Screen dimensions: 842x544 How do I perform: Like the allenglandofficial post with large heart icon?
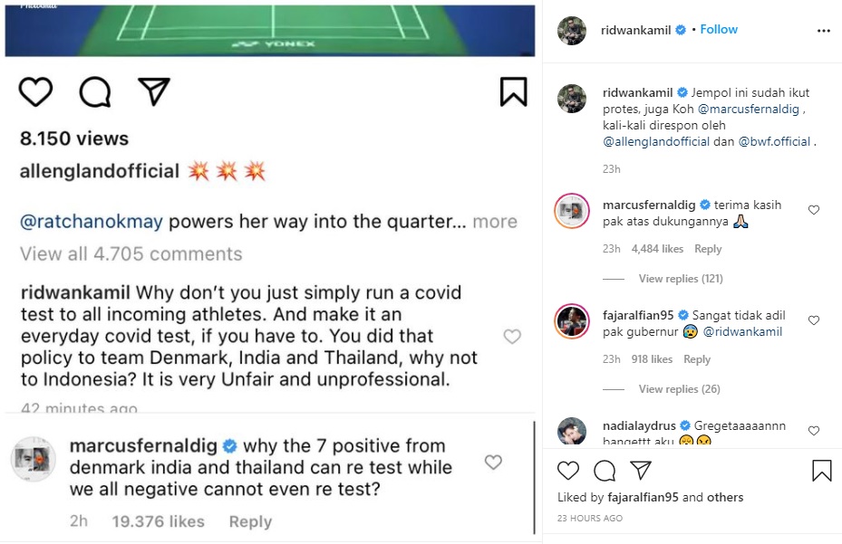pos(35,91)
